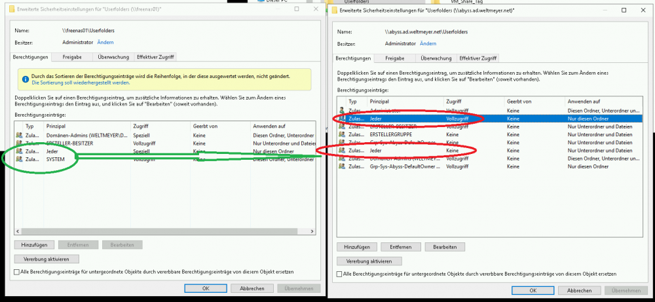Click Abbrechen in the abyss window
The image size is (655, 302).
[x=580, y=291]
